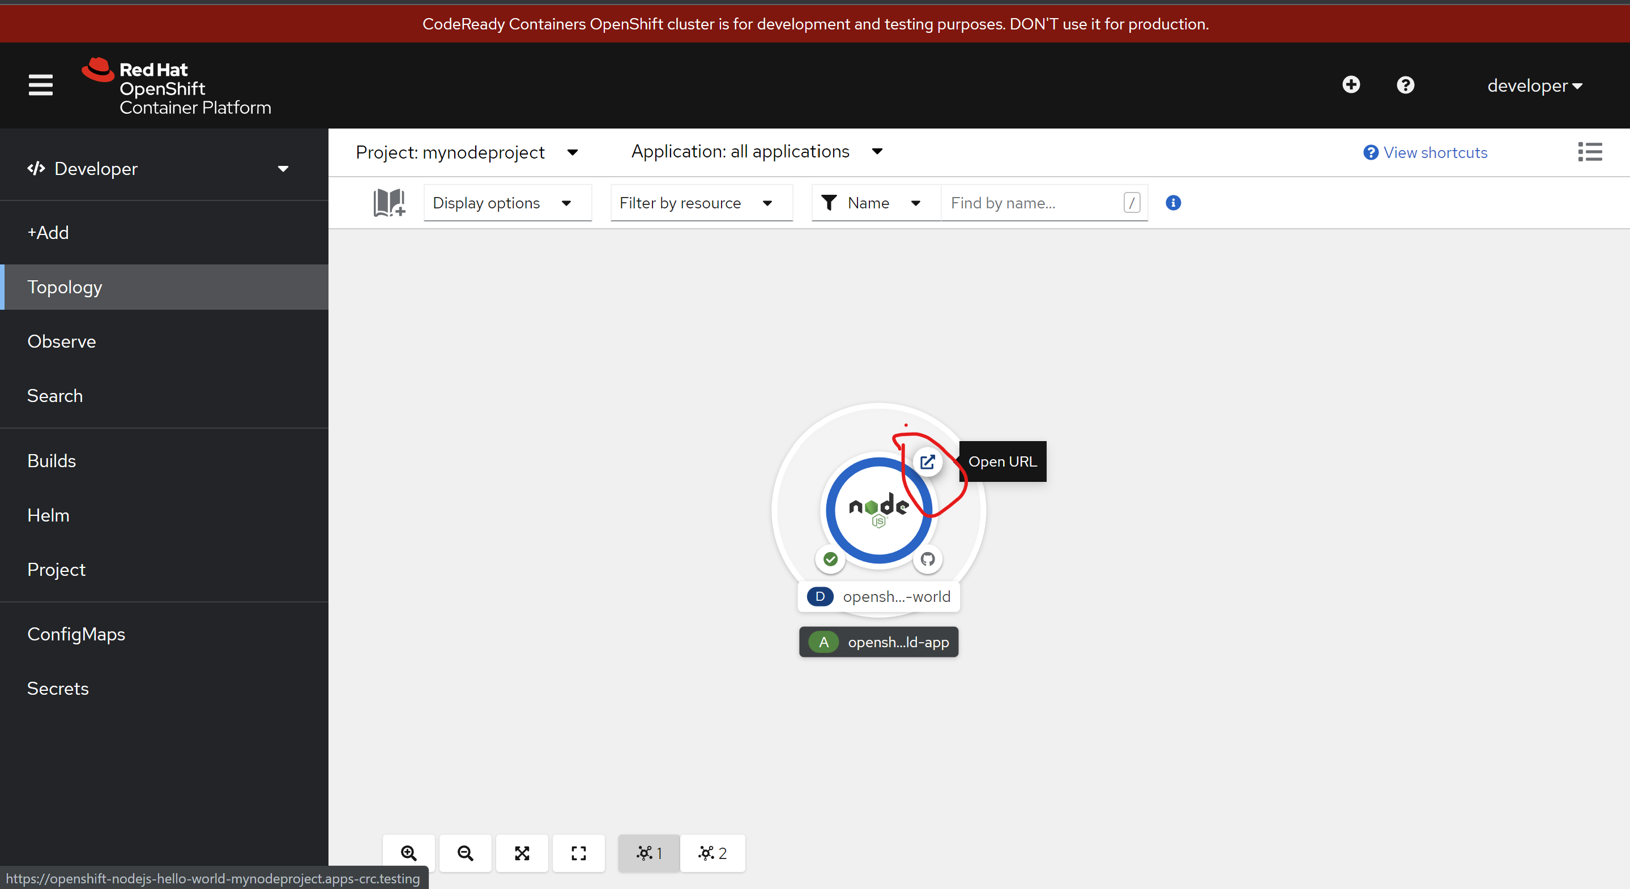Go to Helm in sidebar
The width and height of the screenshot is (1630, 889).
pos(48,515)
